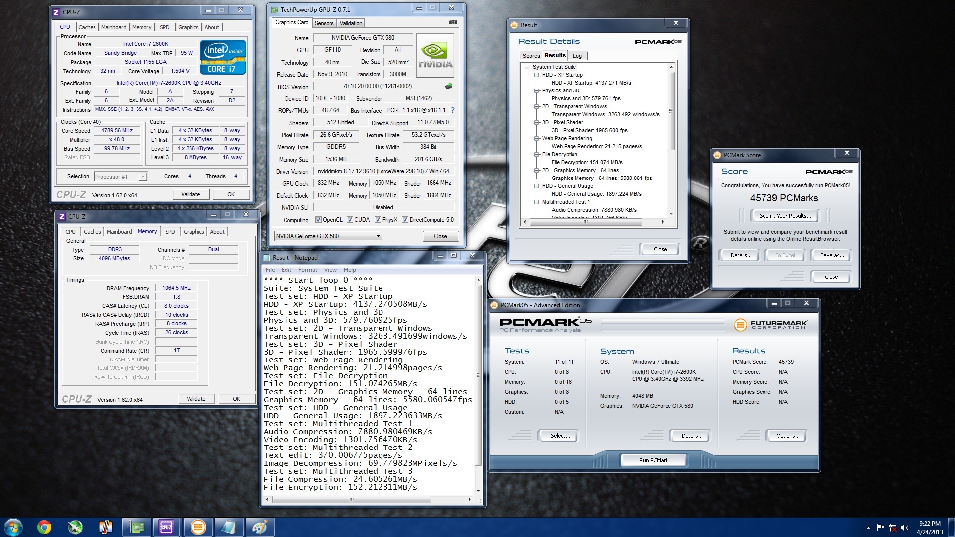
Task: Click the Notepad vertical scrollbar
Action: [x=478, y=385]
